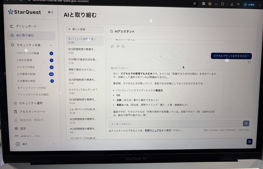Viewport: 263px width, 169px height.
Task: Click the shield icon beside セキュリティ対策
Action: pos(12,45)
